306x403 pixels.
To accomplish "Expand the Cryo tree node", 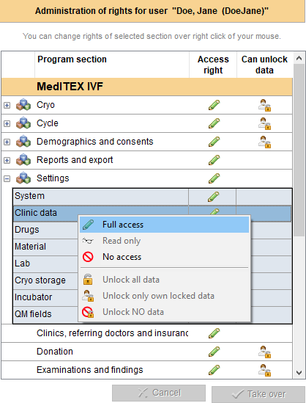I will (x=7, y=105).
